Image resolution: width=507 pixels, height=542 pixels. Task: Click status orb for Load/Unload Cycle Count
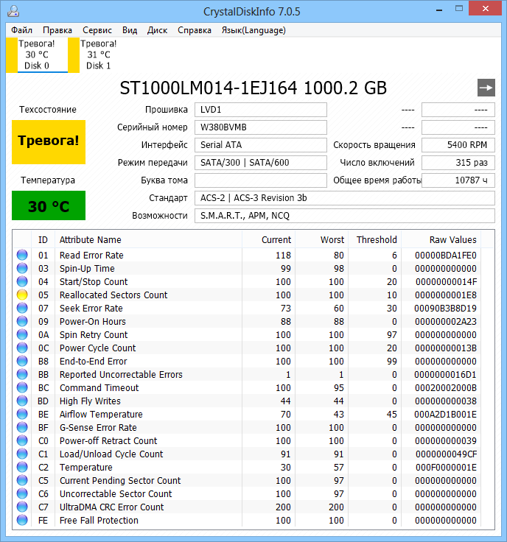click(22, 454)
